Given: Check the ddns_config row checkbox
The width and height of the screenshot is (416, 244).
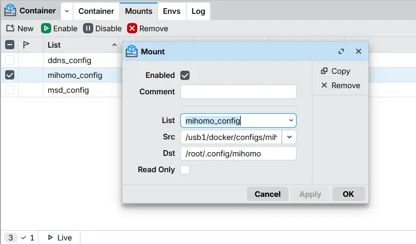Looking at the screenshot, I should pos(10,60).
